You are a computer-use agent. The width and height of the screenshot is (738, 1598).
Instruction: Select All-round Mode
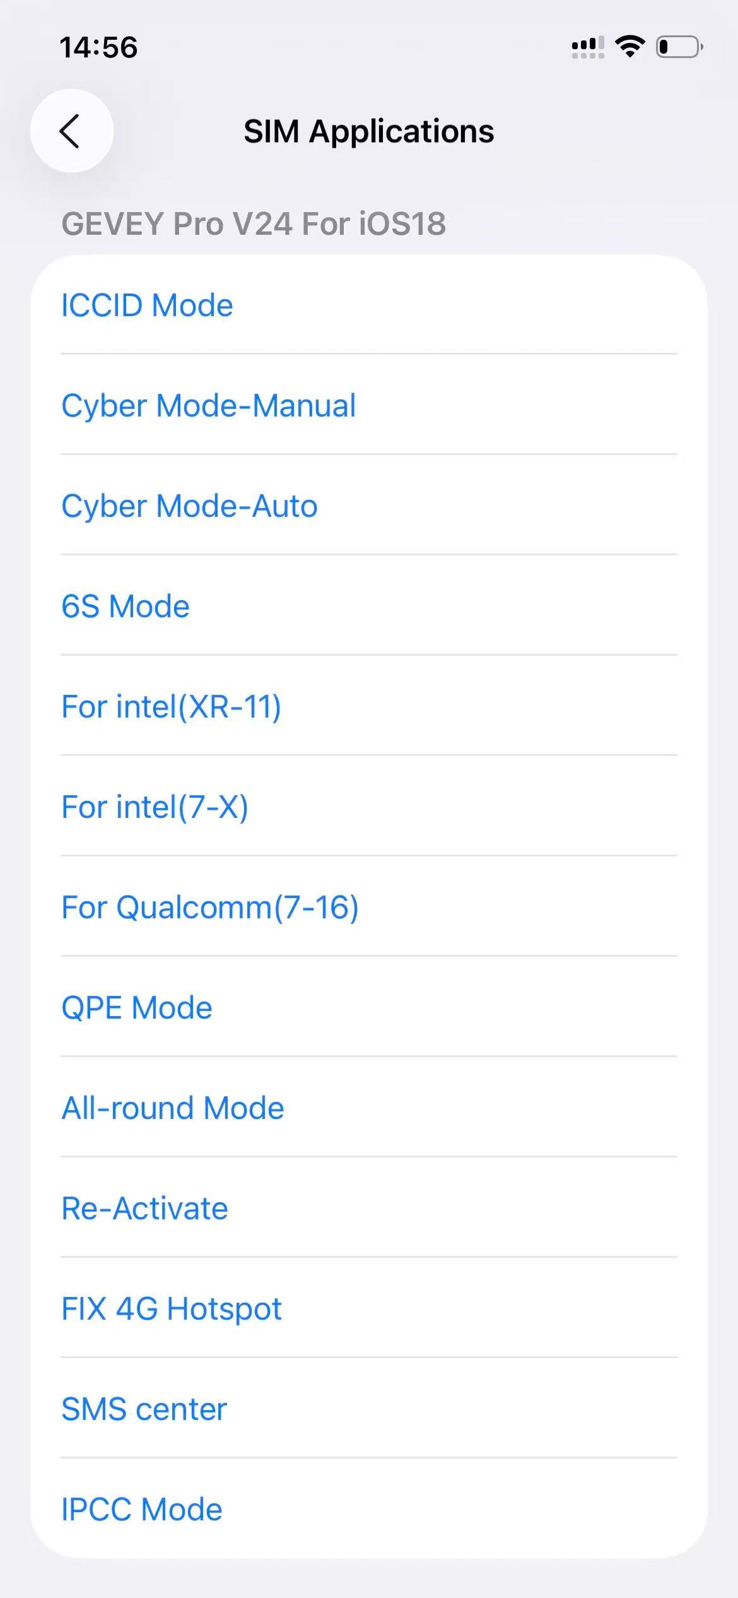tap(172, 1107)
